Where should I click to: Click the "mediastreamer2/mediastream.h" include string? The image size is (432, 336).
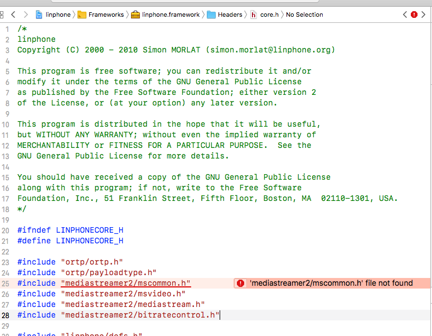coord(133,304)
